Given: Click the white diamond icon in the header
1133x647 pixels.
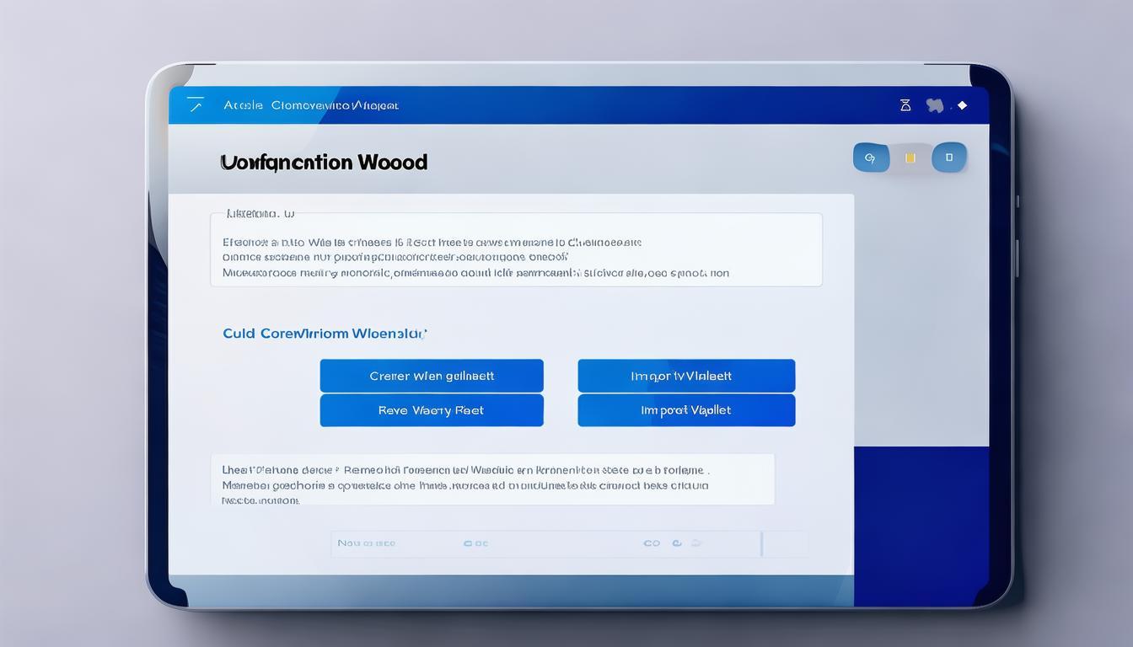Looking at the screenshot, I should (x=962, y=105).
